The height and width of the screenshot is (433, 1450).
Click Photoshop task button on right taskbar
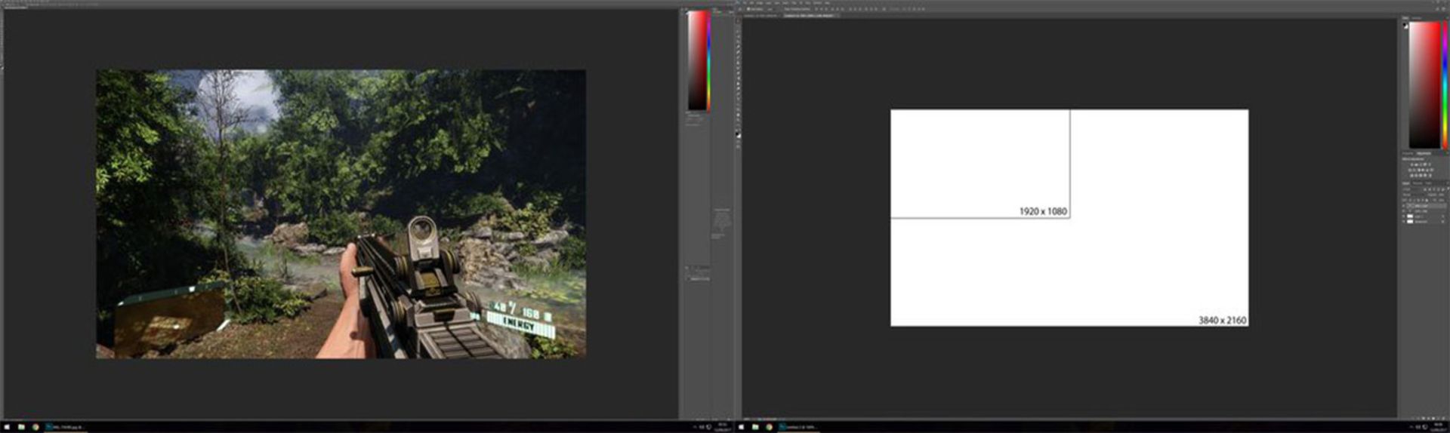tap(799, 427)
